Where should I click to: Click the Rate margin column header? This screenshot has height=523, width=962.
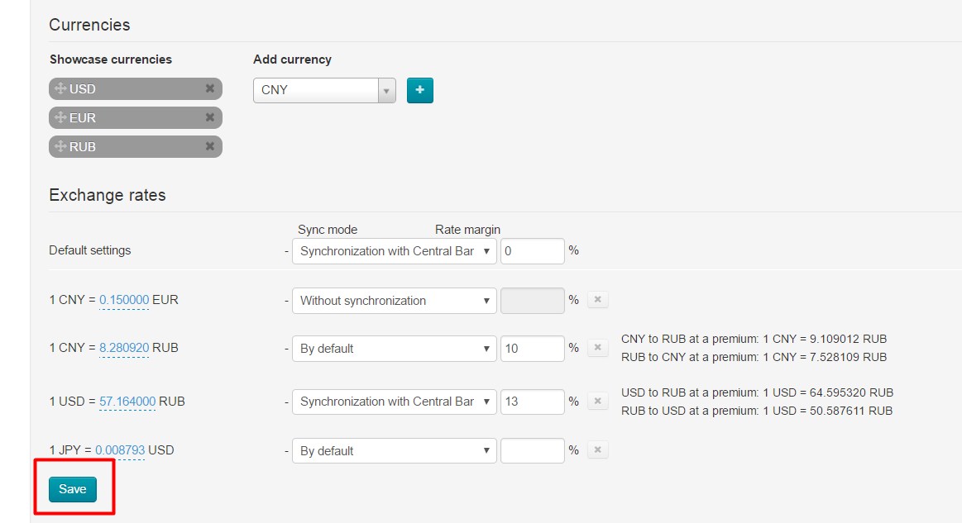467,230
